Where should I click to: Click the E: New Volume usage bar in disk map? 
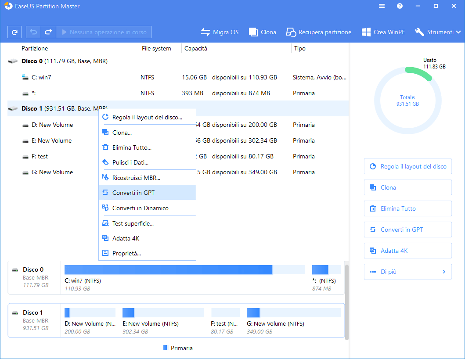point(163,313)
